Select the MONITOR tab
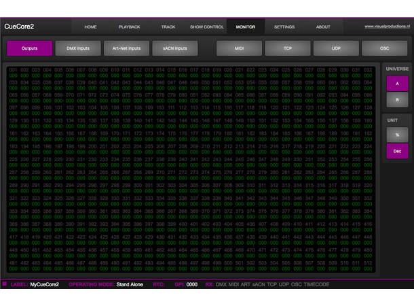The image size is (414, 306). pyautogui.click(x=246, y=27)
